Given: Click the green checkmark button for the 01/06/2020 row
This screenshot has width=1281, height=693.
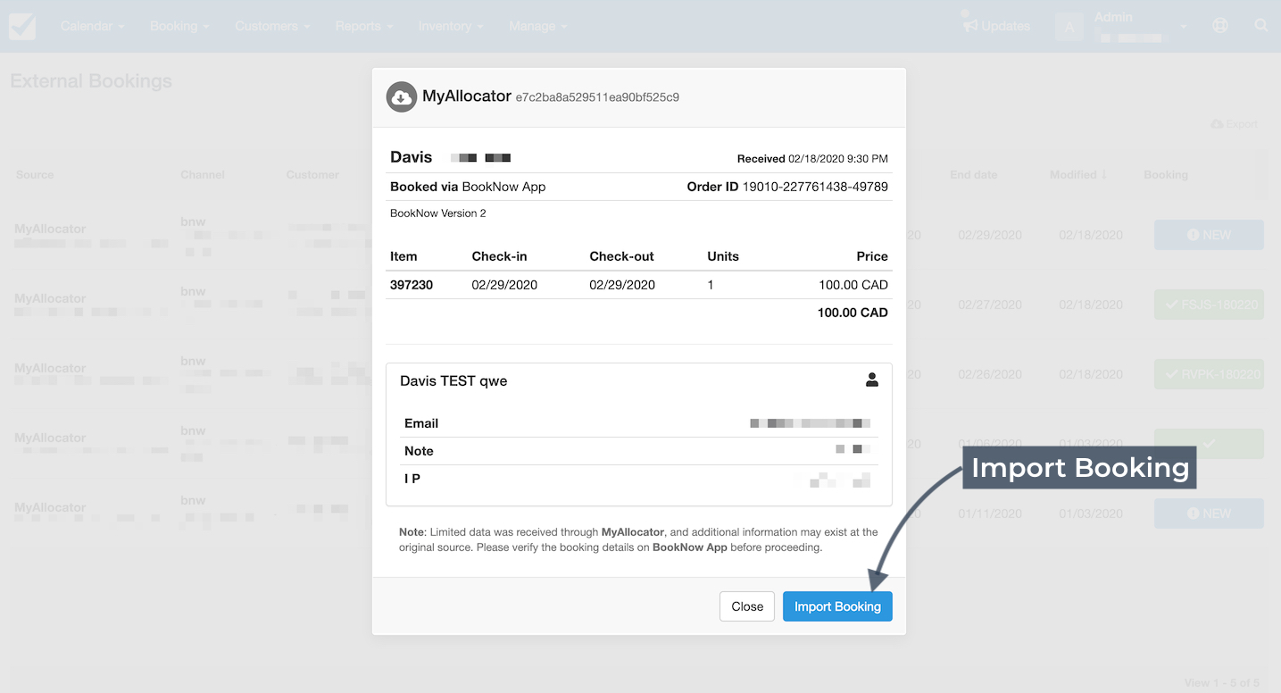Looking at the screenshot, I should (x=1209, y=444).
